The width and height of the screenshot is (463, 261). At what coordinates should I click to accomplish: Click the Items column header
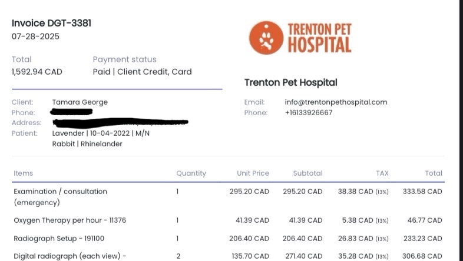[x=23, y=173]
